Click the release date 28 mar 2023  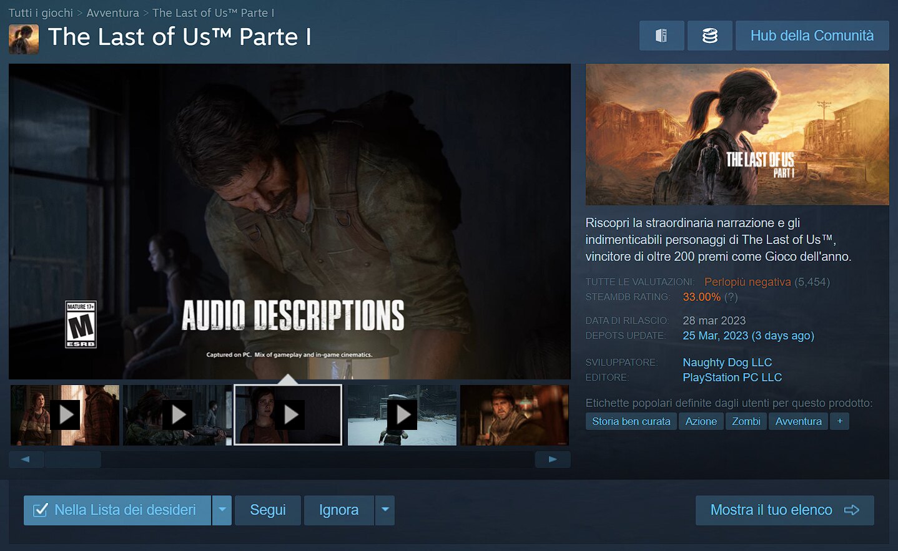pyautogui.click(x=714, y=321)
